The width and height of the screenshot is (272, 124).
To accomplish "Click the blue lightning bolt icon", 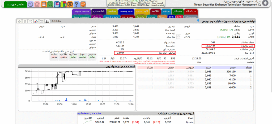I will (198, 21).
